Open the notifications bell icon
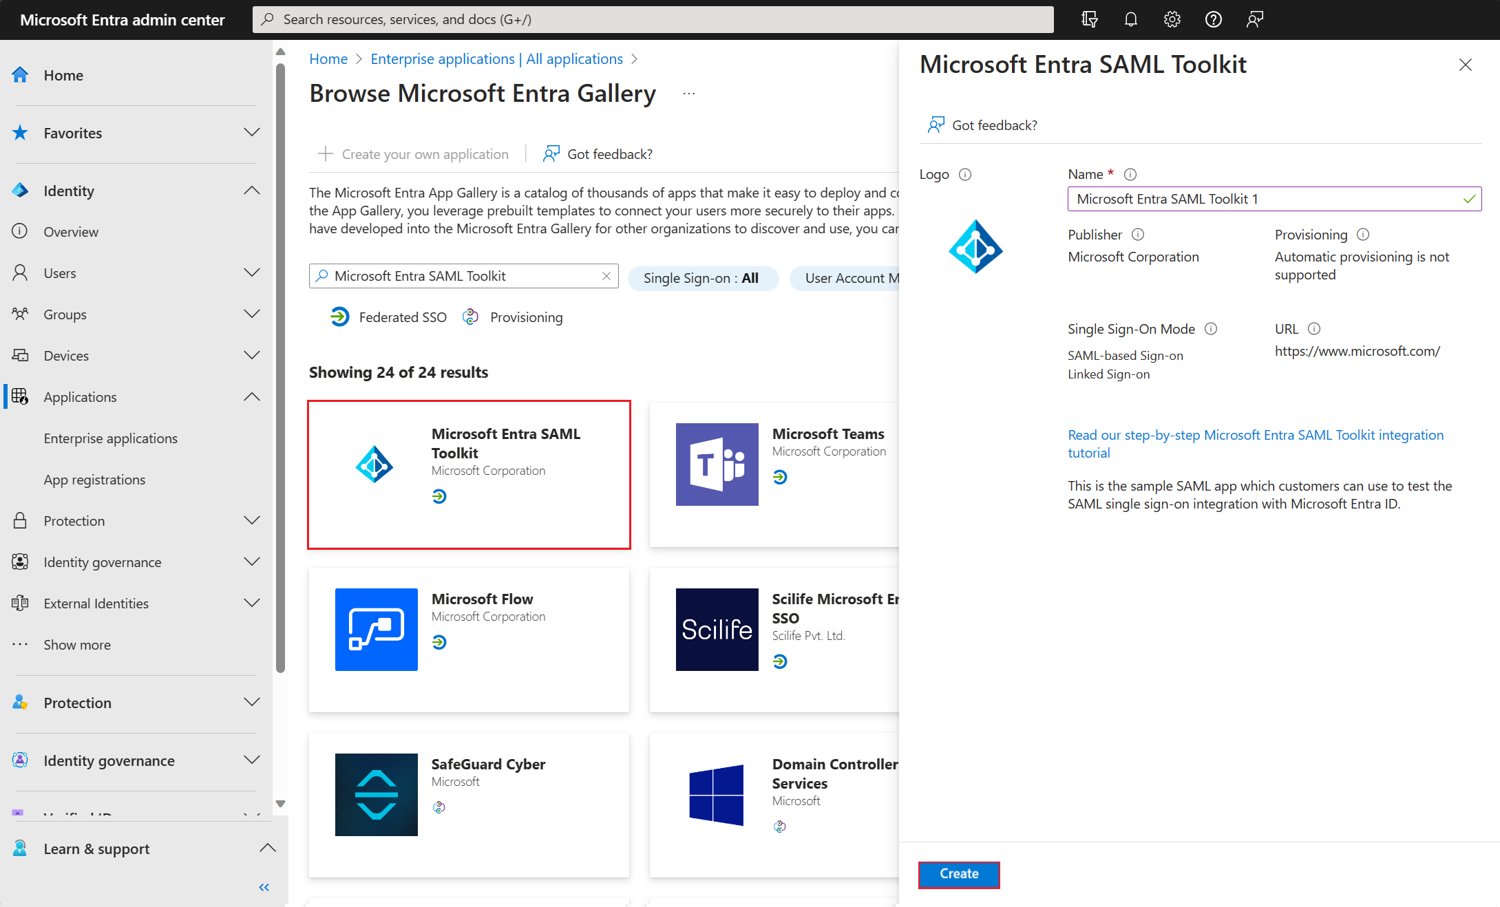 coord(1130,19)
